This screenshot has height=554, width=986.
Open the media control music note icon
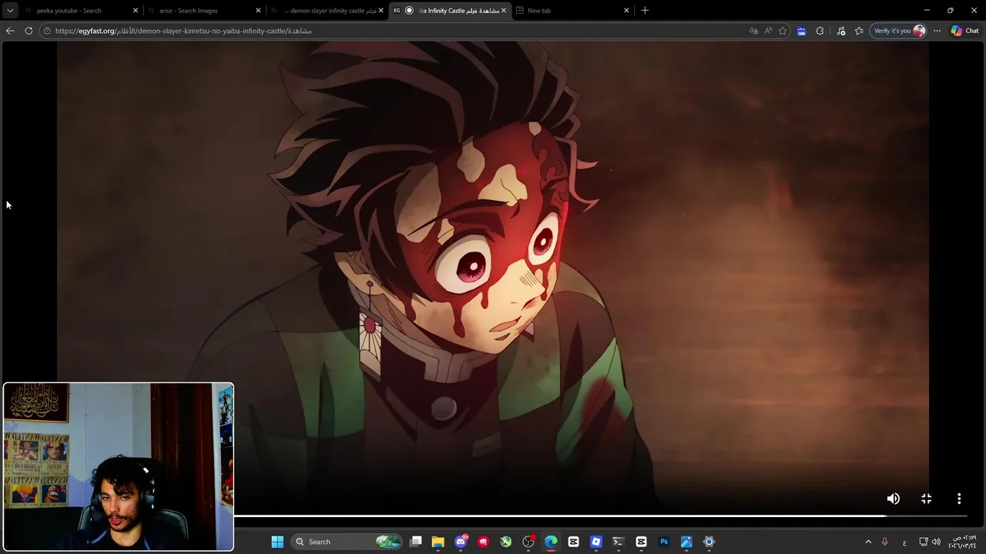pos(840,31)
